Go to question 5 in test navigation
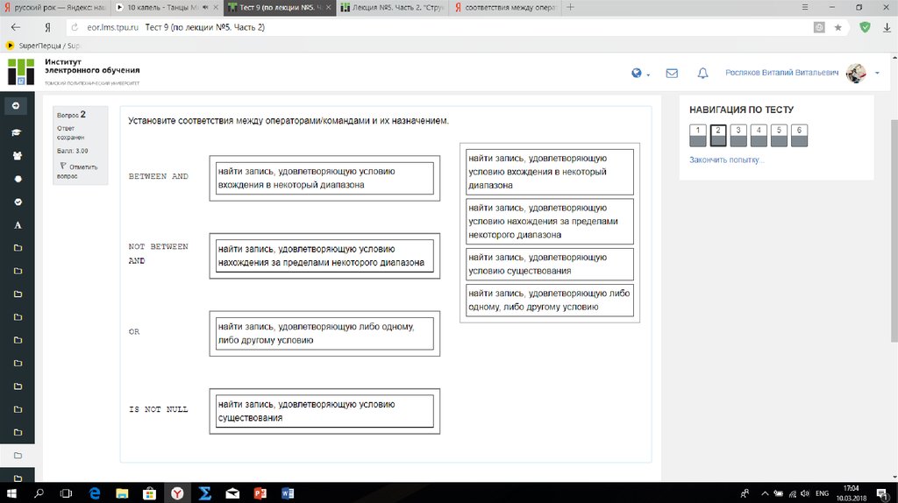This screenshot has width=898, height=503. [779, 136]
